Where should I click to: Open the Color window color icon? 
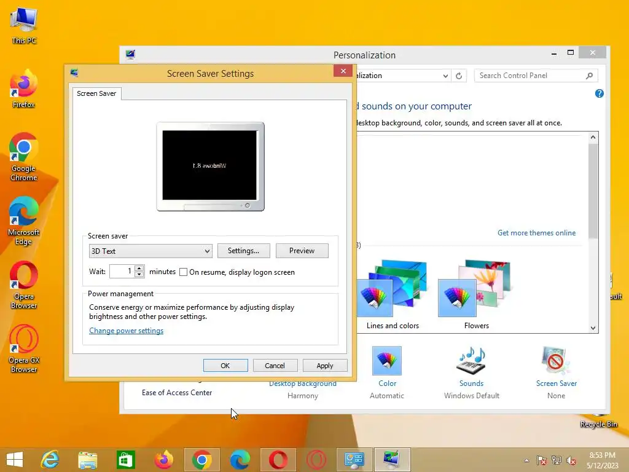coord(387,360)
